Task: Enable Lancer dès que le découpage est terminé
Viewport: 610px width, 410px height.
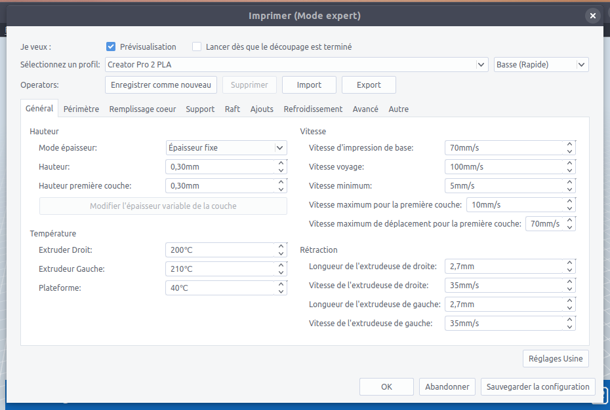Action: pos(197,47)
